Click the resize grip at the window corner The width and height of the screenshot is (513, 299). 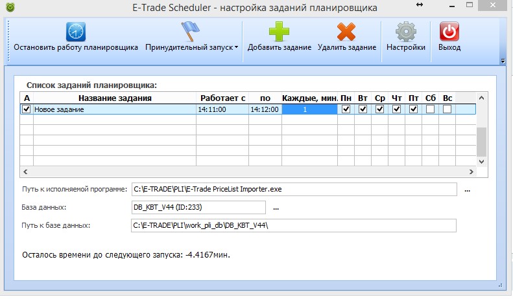pos(501,285)
